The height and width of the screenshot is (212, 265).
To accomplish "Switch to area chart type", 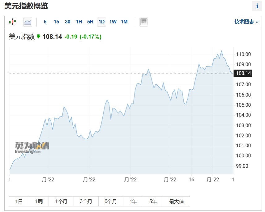I will (28, 22).
